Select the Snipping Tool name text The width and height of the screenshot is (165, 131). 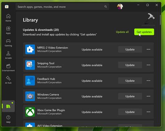[46, 63]
